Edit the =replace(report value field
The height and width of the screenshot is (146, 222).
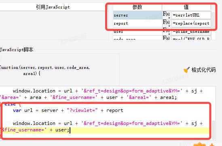(x=191, y=23)
